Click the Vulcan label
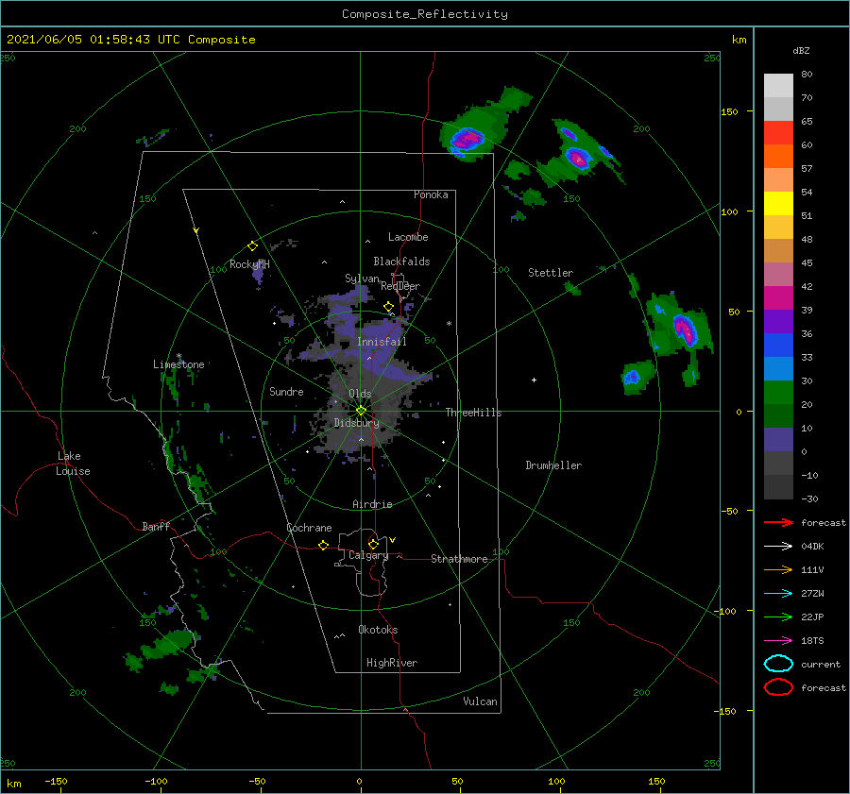The height and width of the screenshot is (794, 850). pos(480,701)
